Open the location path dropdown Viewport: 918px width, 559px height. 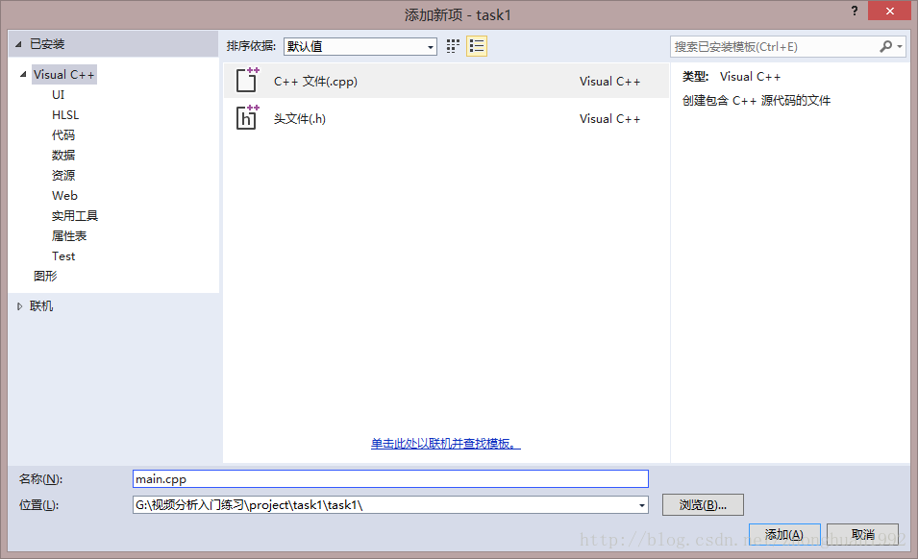pos(641,505)
